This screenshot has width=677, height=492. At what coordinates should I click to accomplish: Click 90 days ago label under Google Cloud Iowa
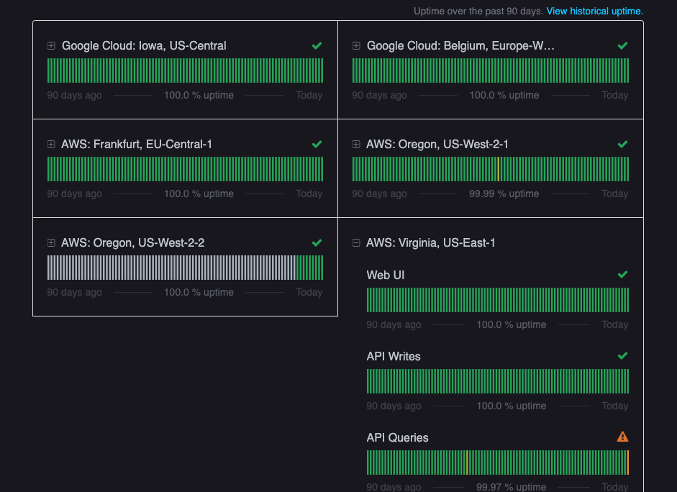[x=74, y=96]
